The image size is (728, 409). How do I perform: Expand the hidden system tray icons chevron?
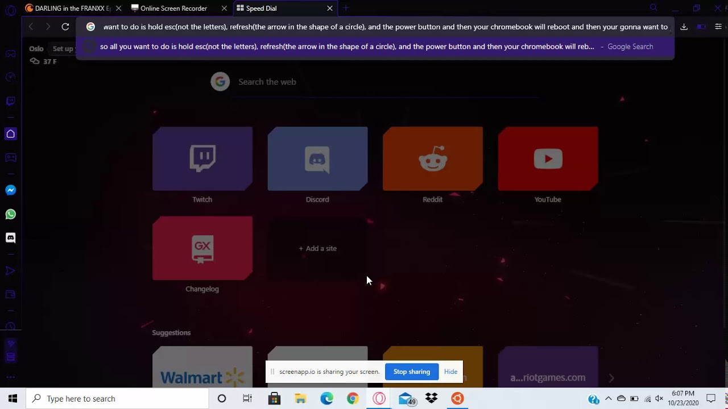click(x=609, y=399)
